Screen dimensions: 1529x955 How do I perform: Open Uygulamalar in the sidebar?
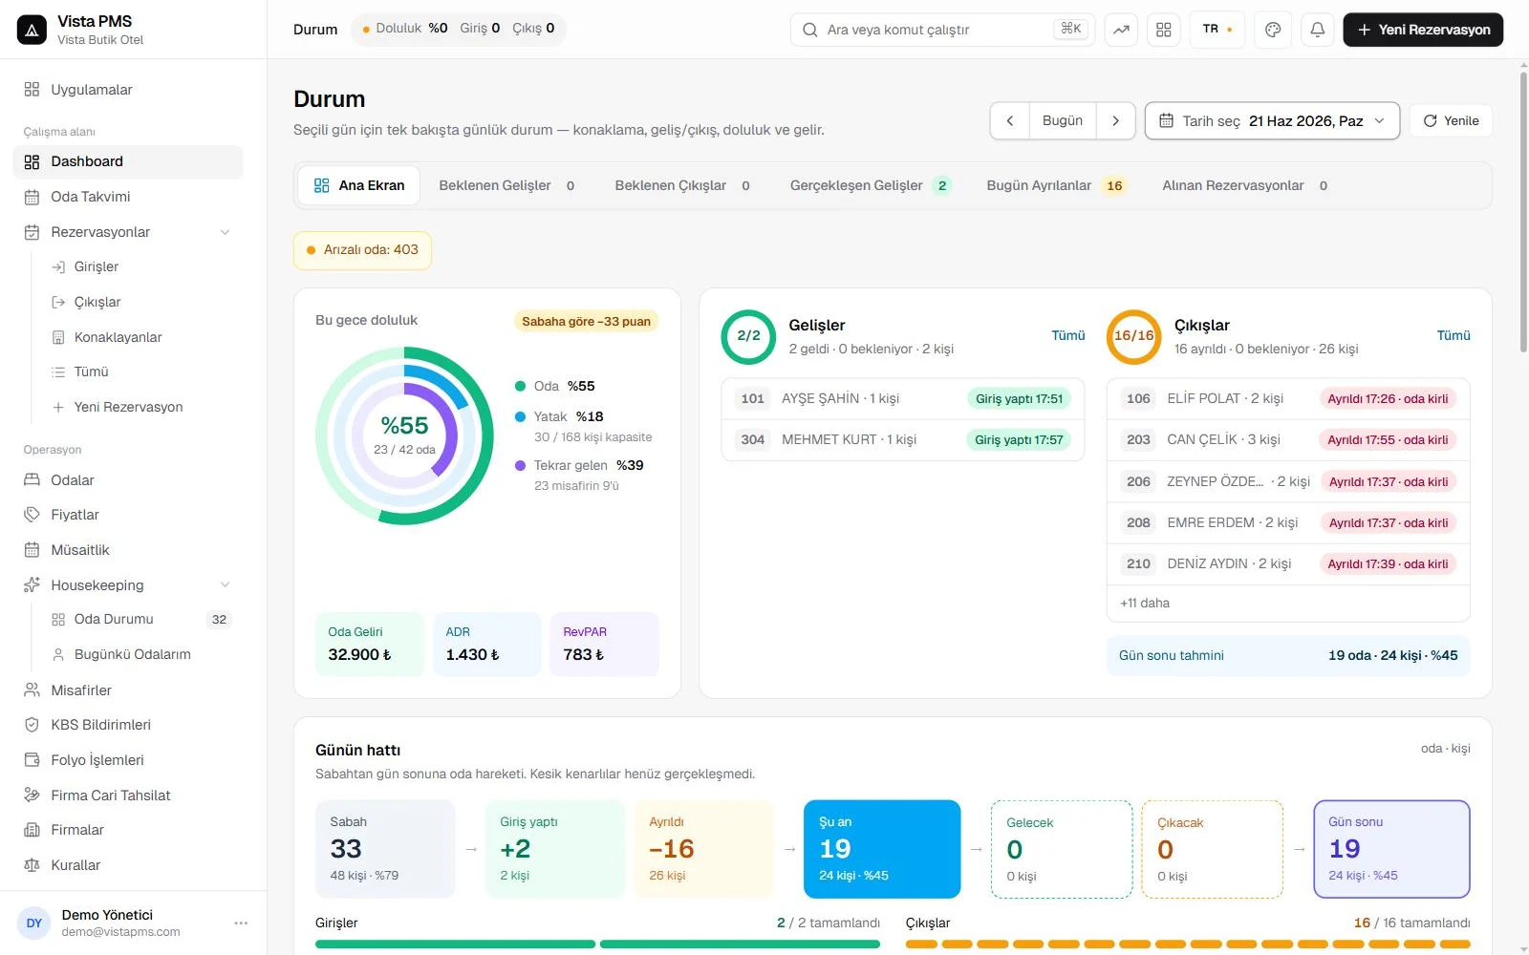click(128, 90)
